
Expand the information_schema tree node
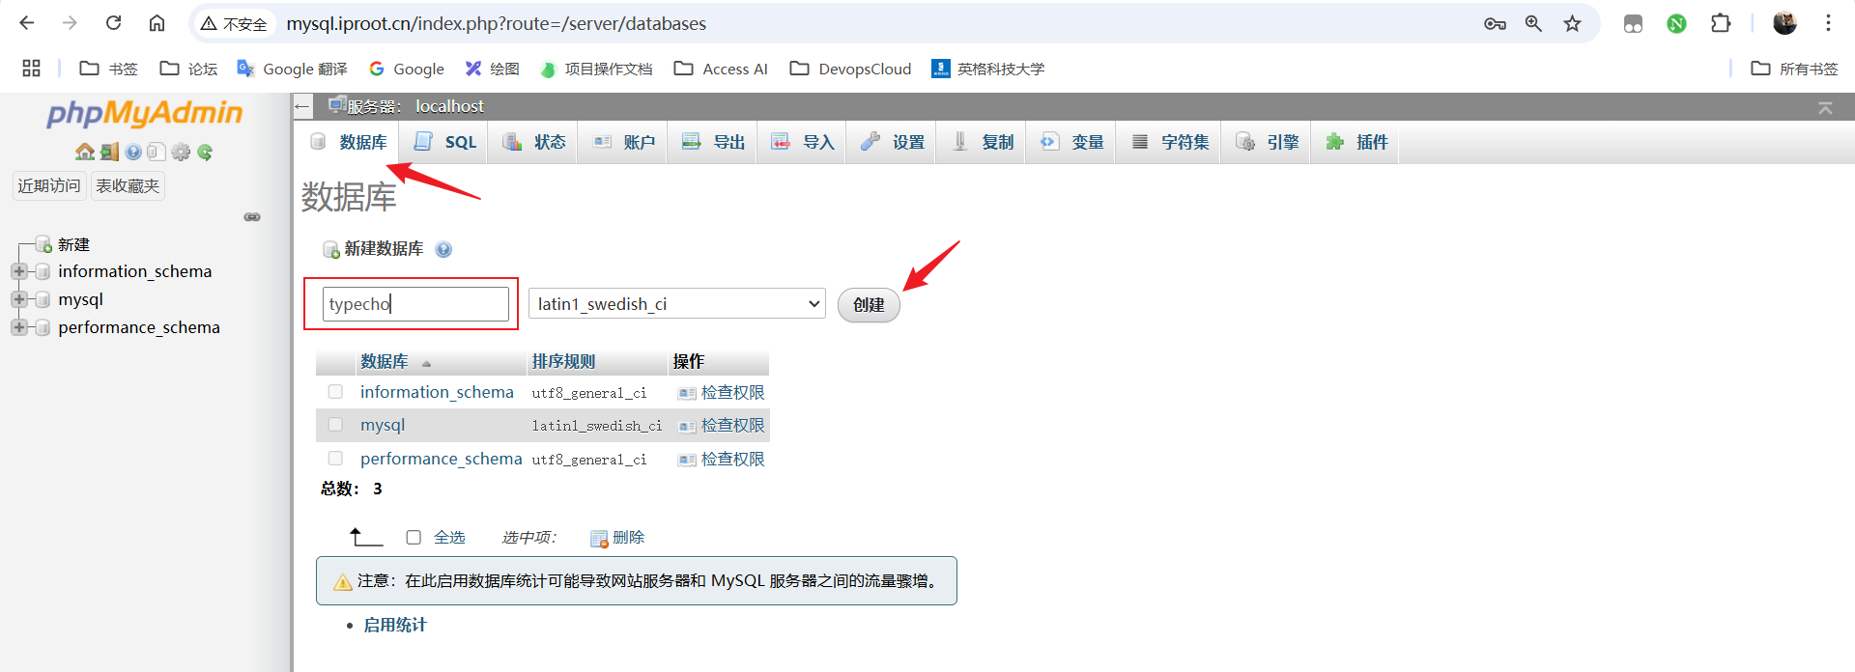point(18,271)
